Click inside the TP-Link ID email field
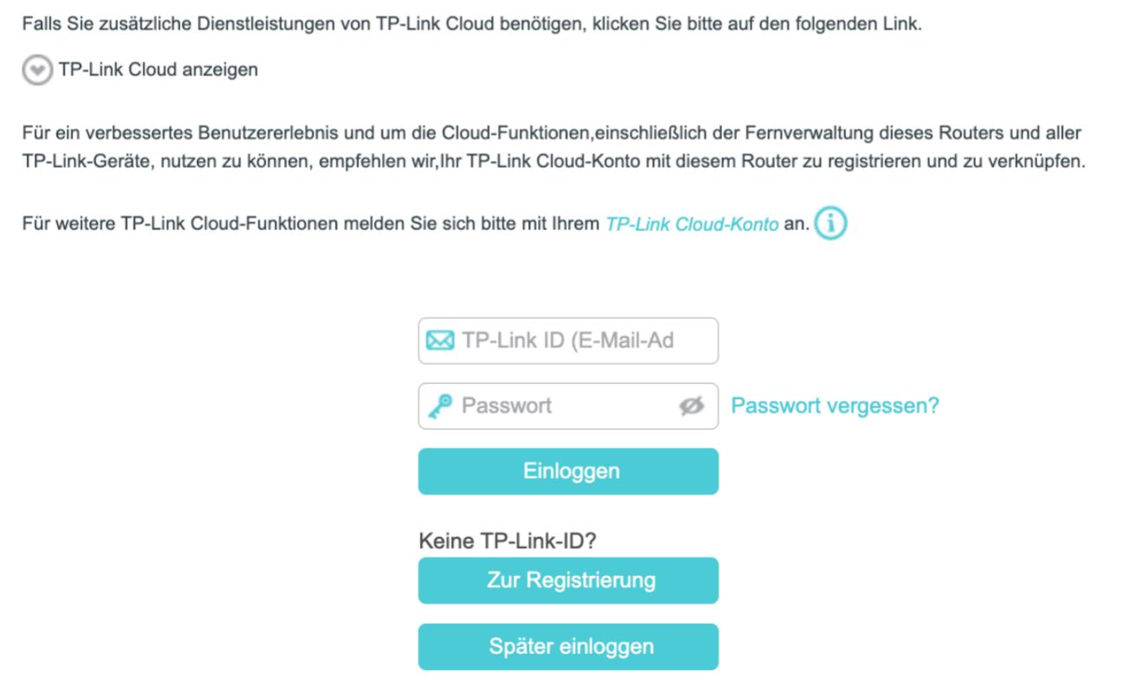The width and height of the screenshot is (1136, 685). coord(571,340)
